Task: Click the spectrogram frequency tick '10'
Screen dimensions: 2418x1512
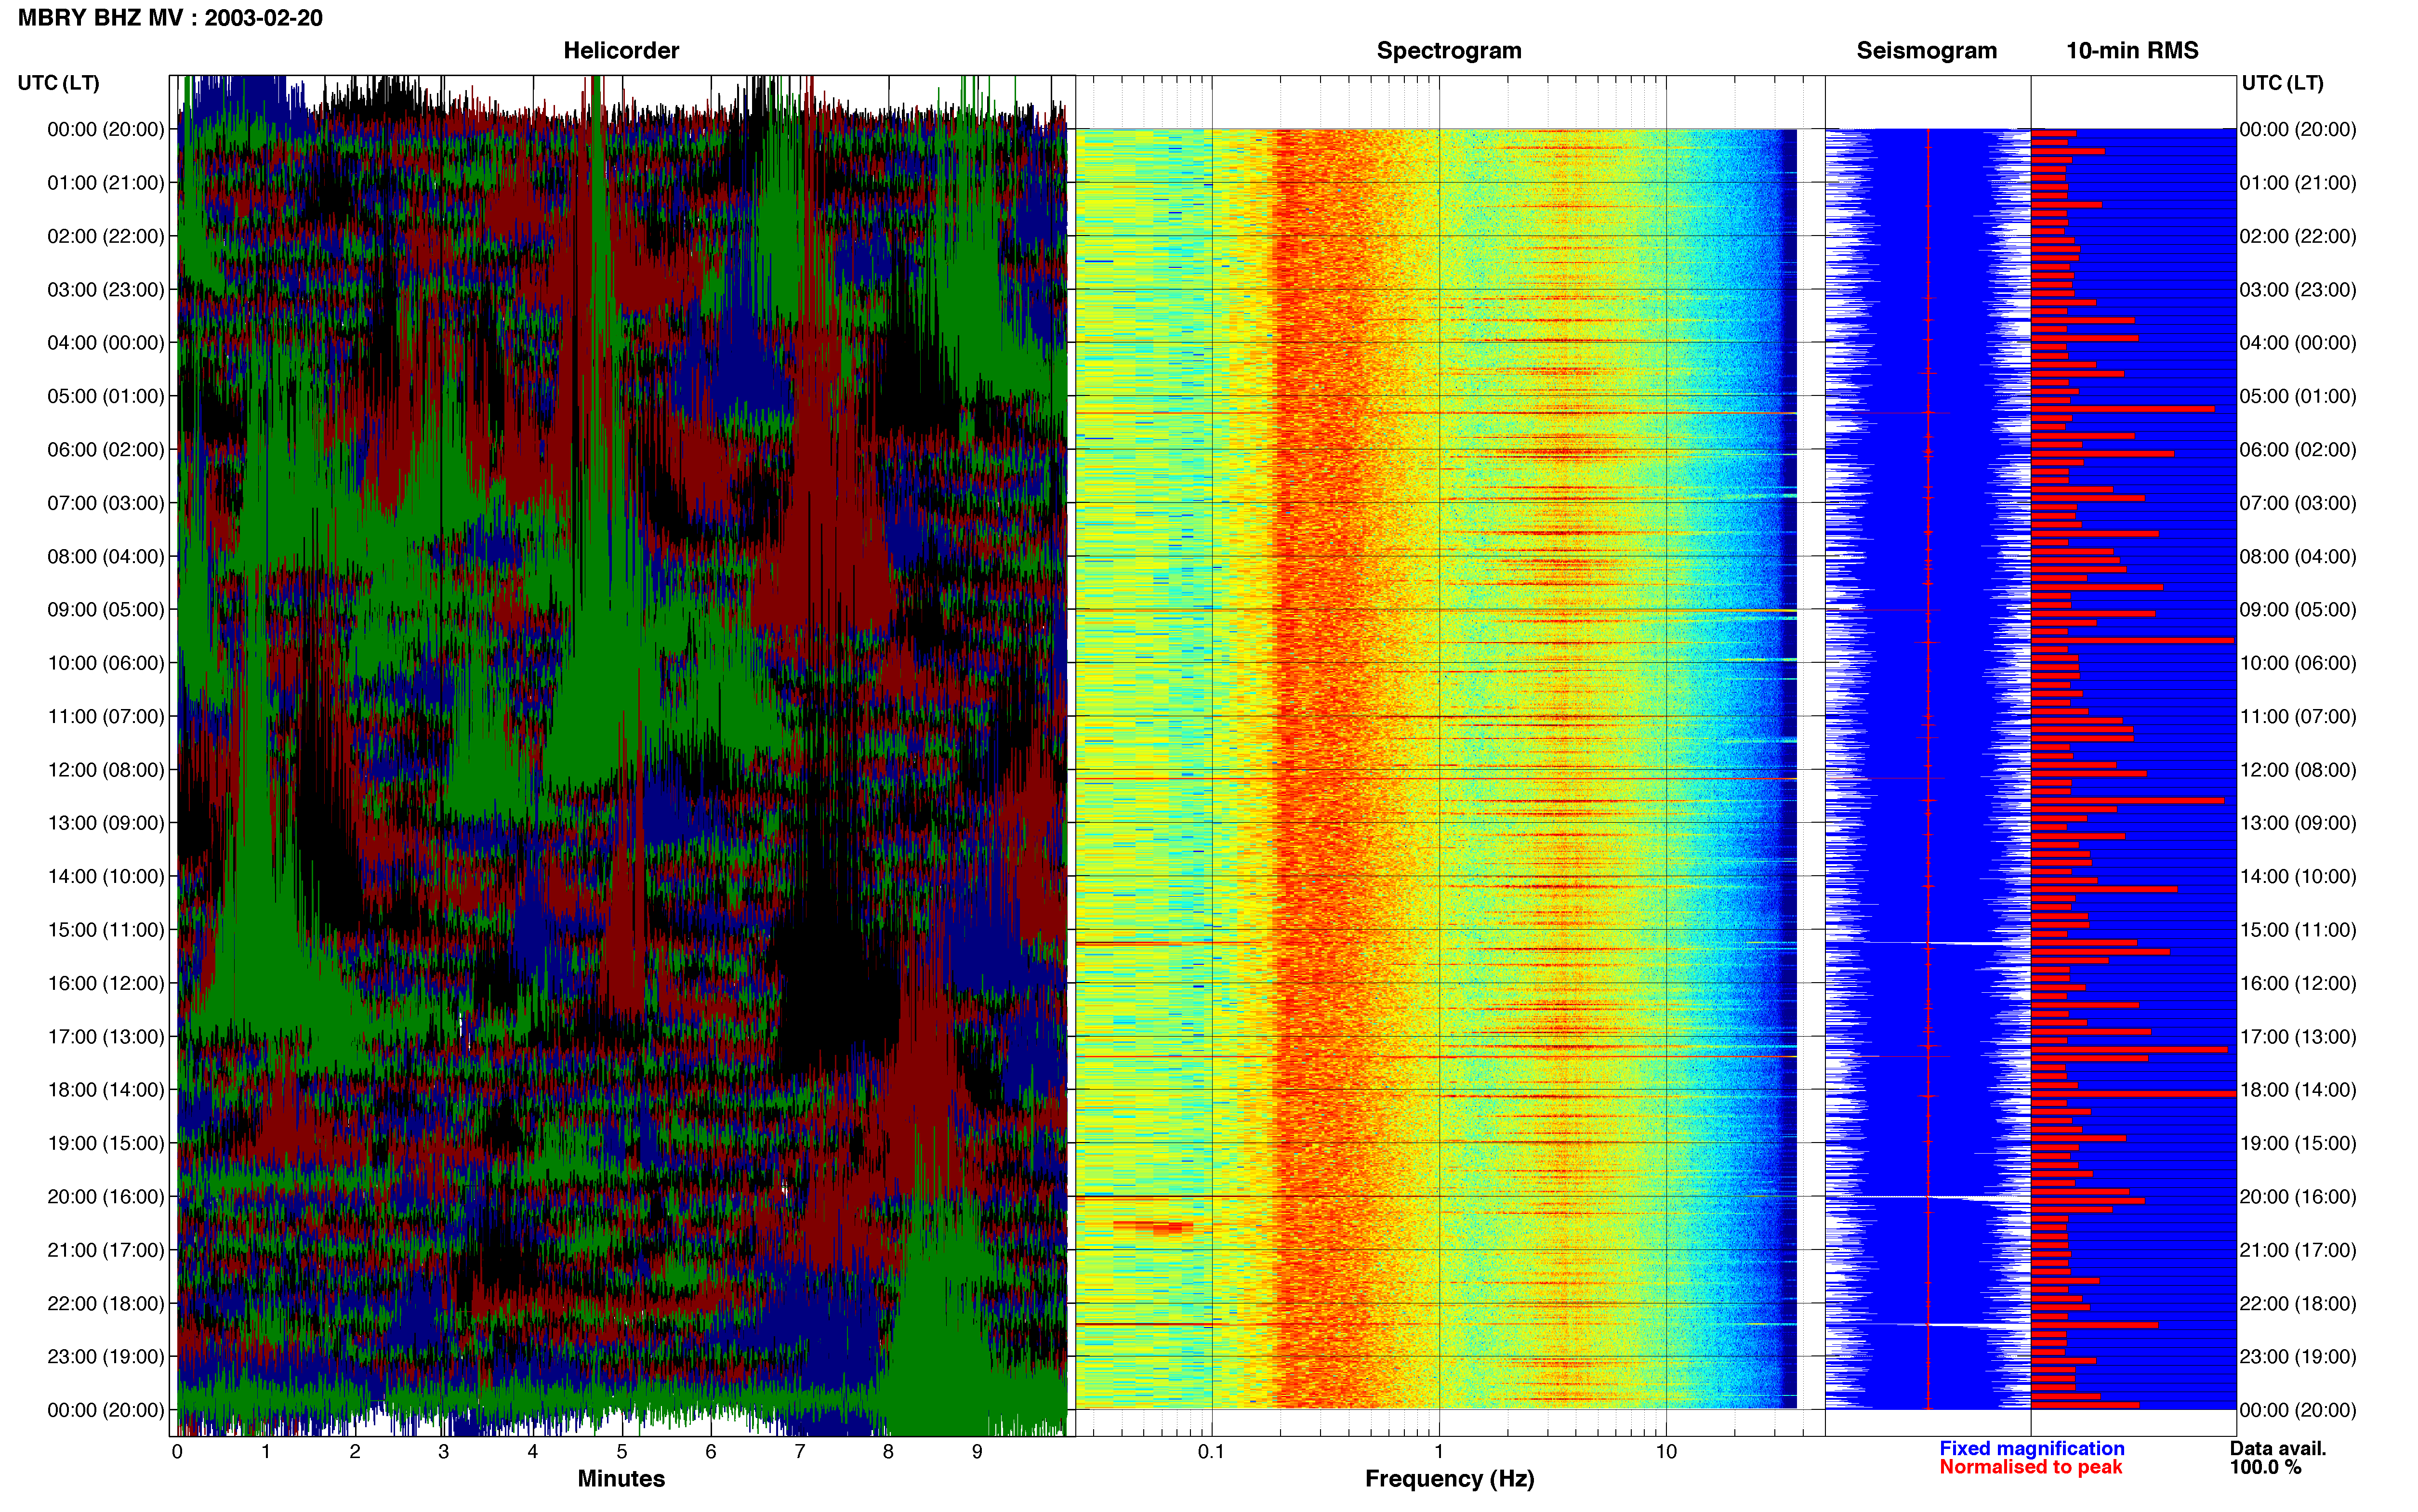Action: pos(1666,1452)
